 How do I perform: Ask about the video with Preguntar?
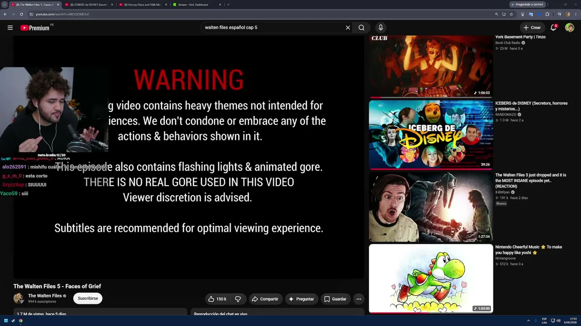click(x=301, y=299)
